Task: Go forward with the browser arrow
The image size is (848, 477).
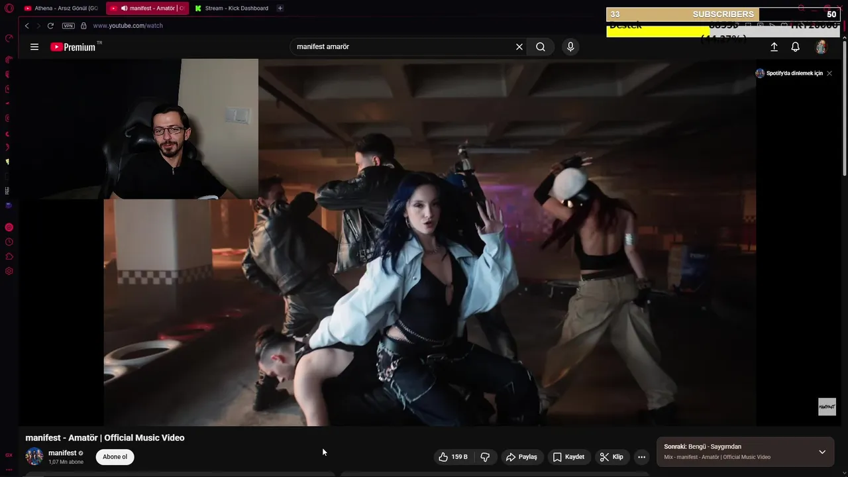Action: 38,26
